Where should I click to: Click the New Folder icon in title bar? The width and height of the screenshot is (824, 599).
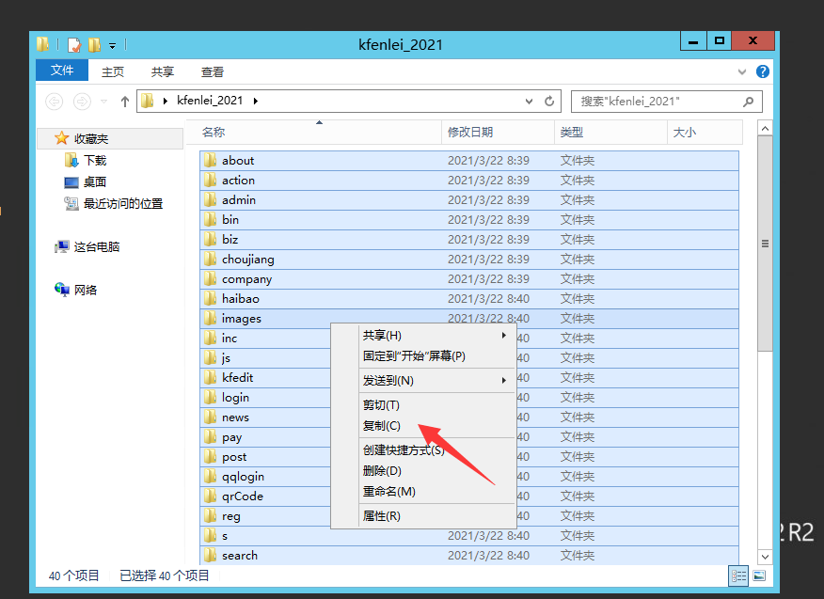pyautogui.click(x=94, y=44)
